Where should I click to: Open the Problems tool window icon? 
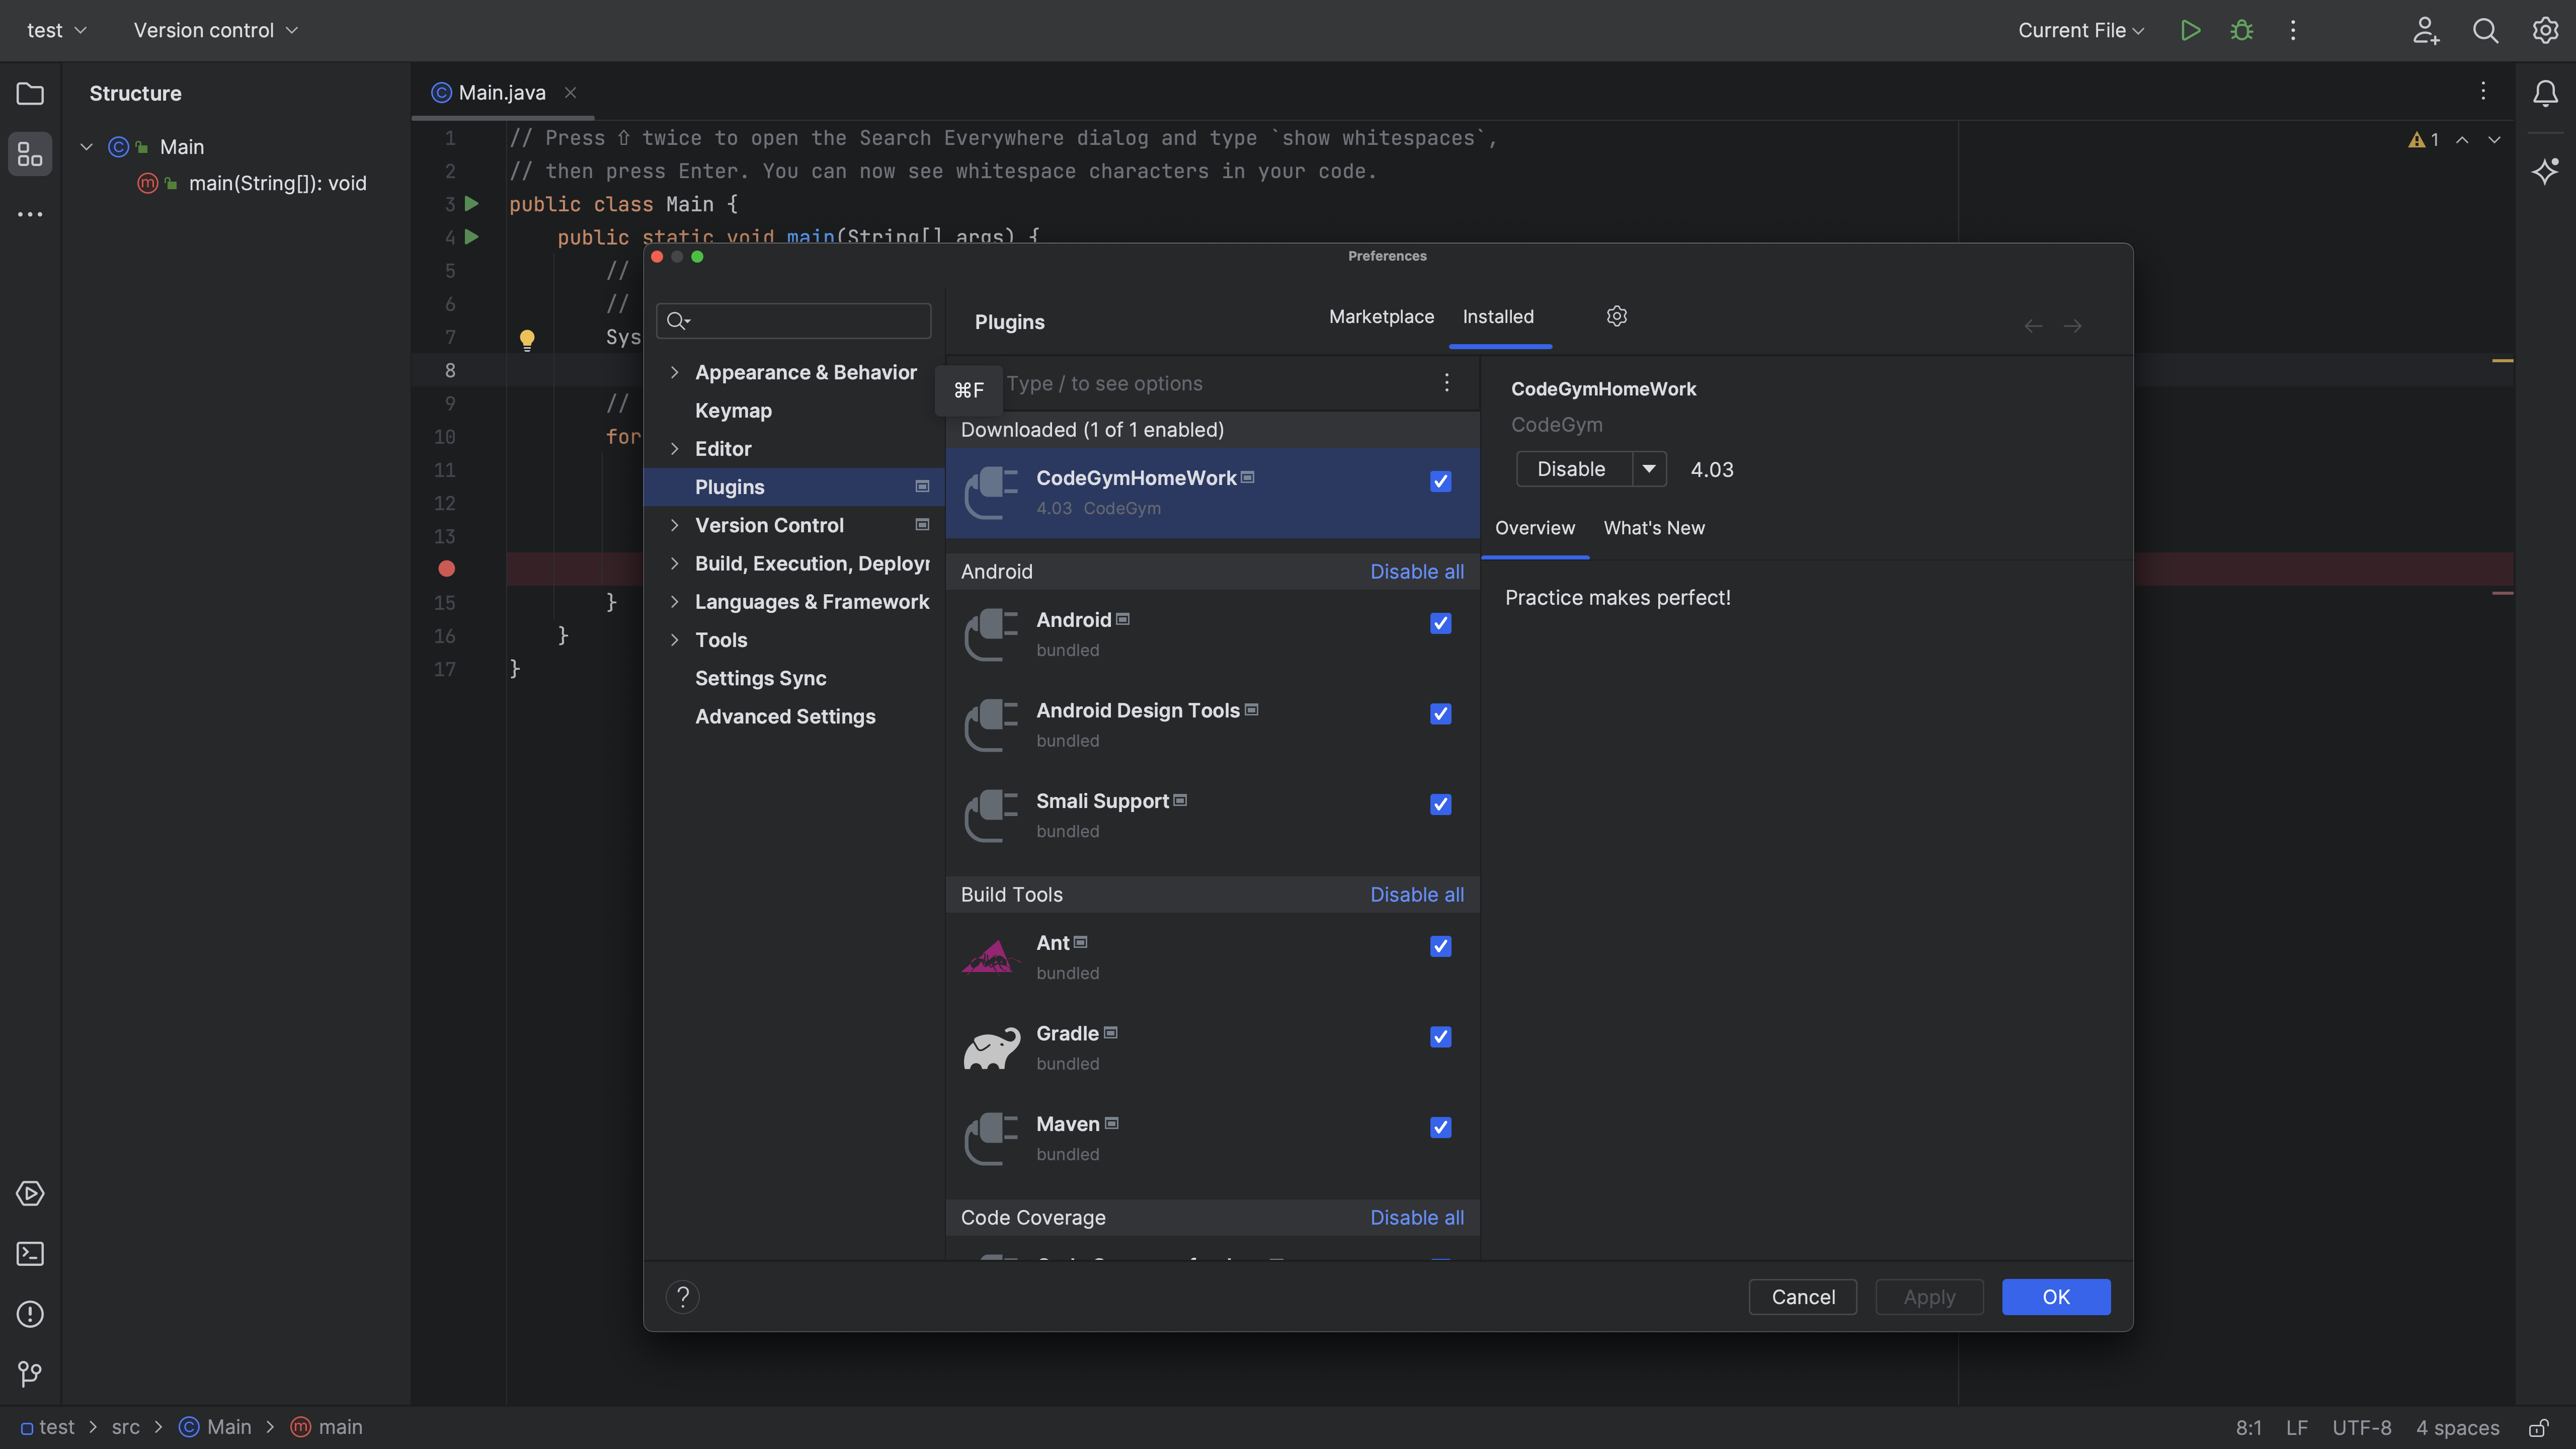pos(30,1314)
